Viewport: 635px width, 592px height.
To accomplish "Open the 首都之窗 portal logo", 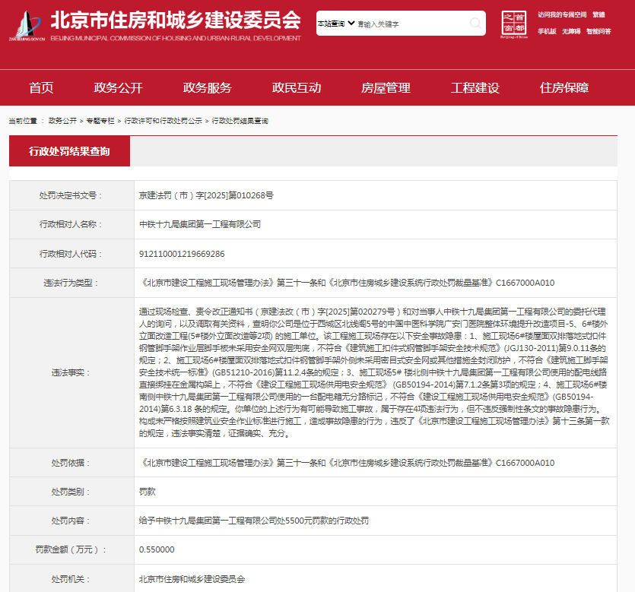I will click(513, 24).
